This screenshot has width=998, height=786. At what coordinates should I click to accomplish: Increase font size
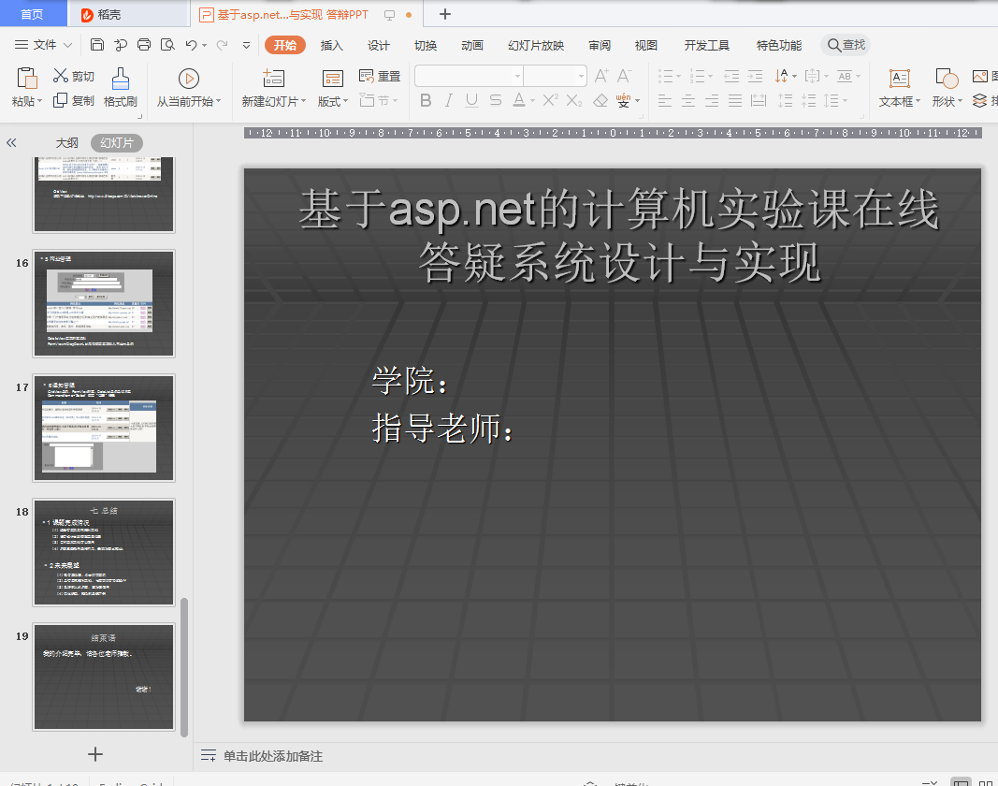[601, 77]
